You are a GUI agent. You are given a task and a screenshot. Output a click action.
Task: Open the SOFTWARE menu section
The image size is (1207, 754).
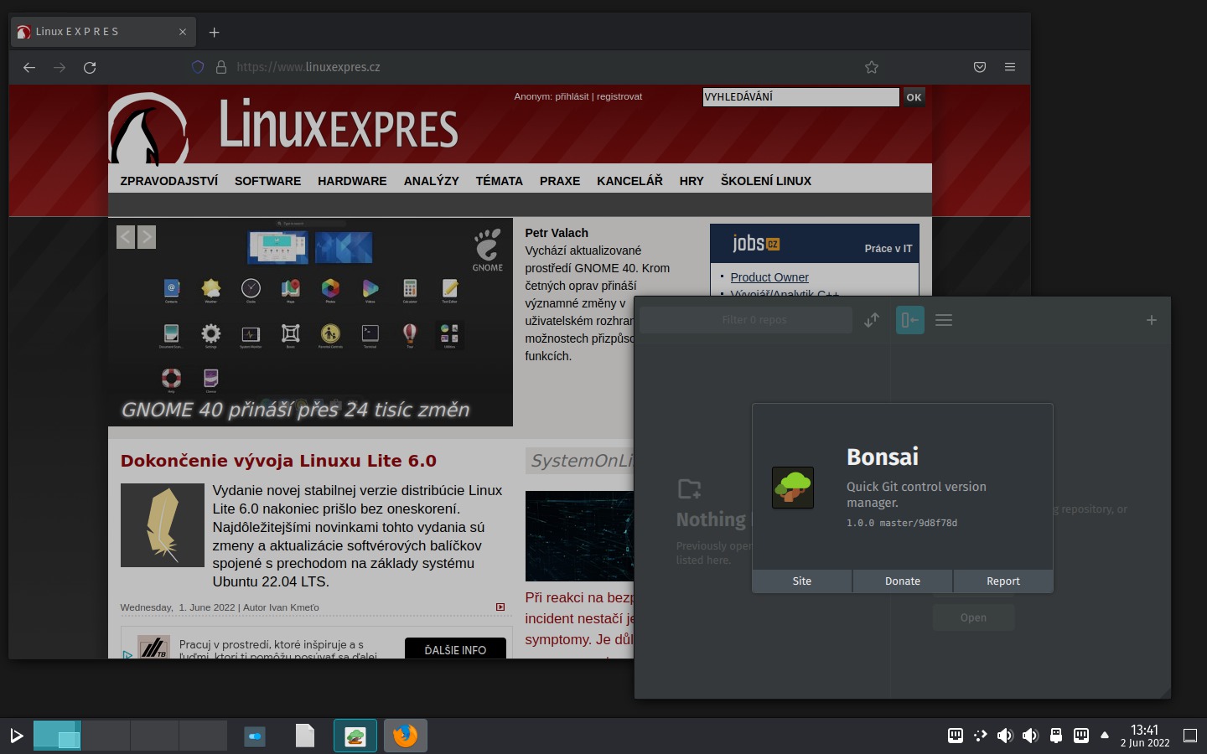[x=267, y=181]
